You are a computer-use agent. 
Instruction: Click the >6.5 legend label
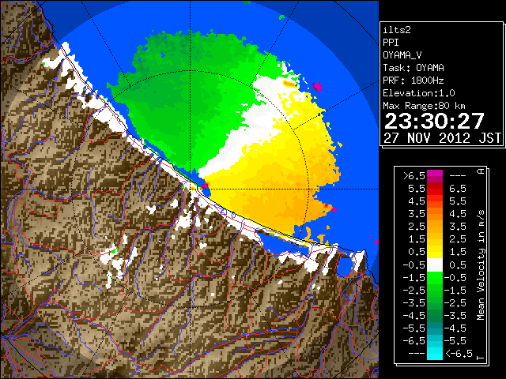point(414,176)
